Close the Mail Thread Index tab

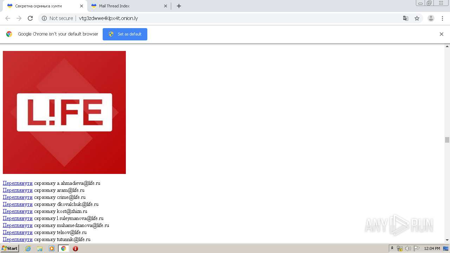166,6
